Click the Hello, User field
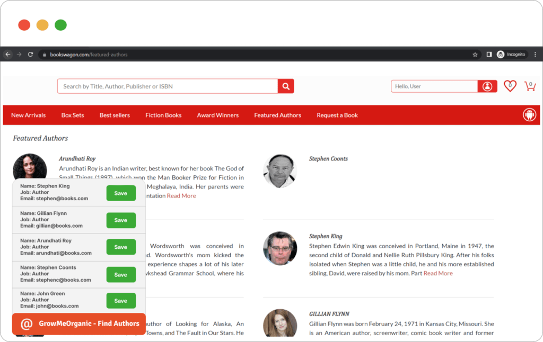This screenshot has width=543, height=342. pyautogui.click(x=434, y=86)
